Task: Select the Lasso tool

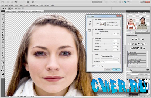Action: [3, 19]
